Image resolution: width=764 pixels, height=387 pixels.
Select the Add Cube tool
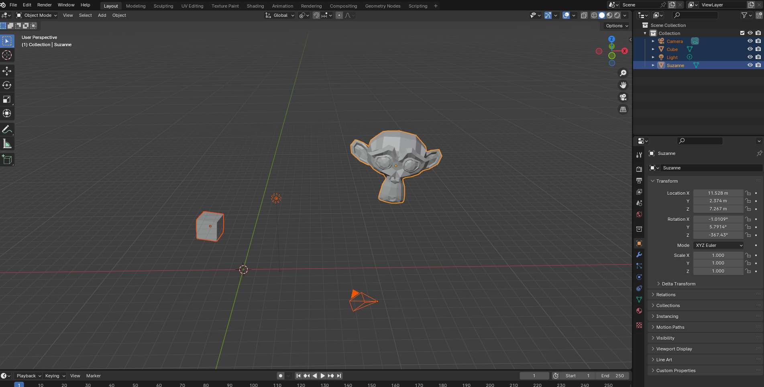(x=7, y=159)
